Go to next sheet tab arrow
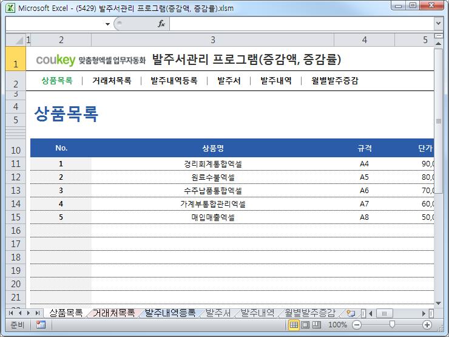449x337 pixels. [x=29, y=313]
